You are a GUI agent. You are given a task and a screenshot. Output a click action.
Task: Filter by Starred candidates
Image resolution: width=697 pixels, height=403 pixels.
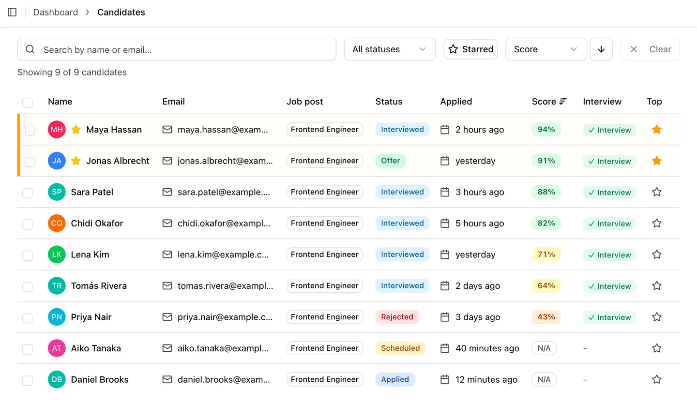click(x=470, y=49)
